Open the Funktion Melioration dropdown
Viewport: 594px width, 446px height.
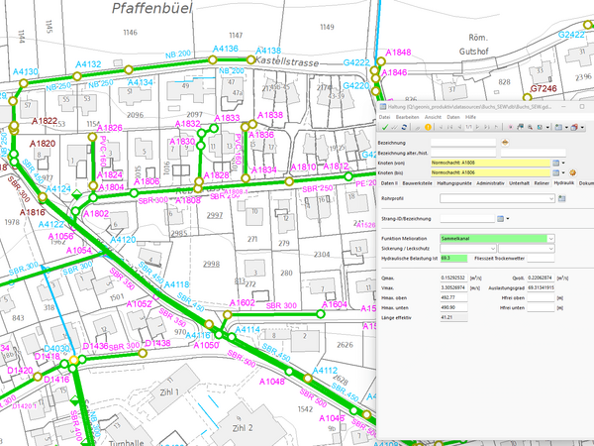549,238
